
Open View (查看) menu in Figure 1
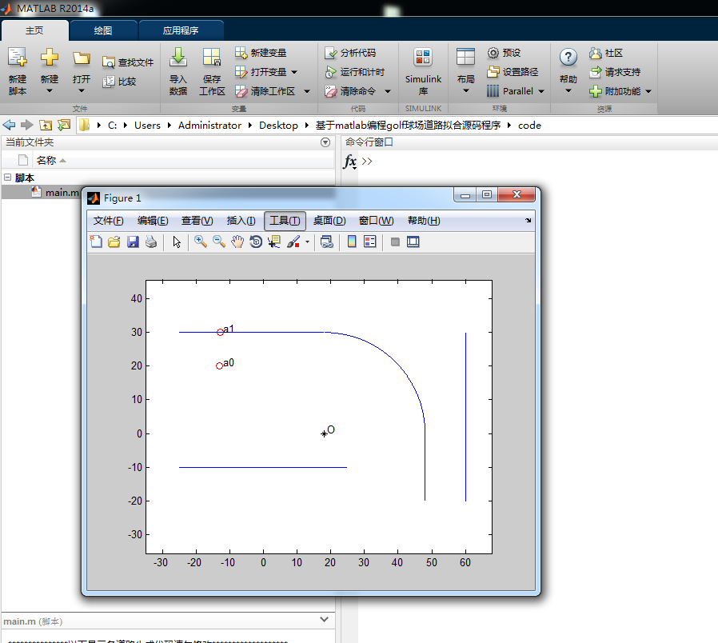click(x=197, y=221)
